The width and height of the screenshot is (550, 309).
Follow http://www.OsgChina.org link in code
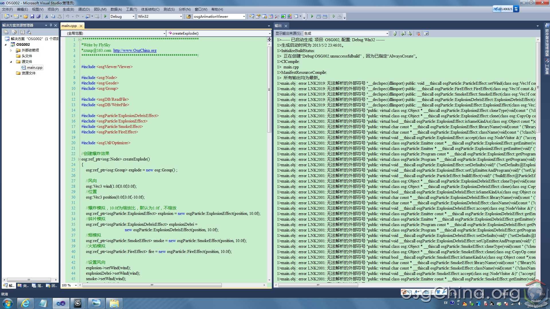[135, 50]
